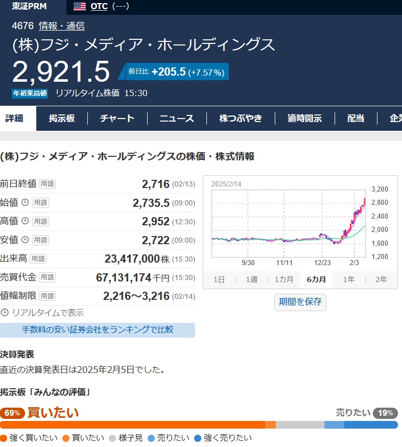
Task: Click the clock icon next to 高値
Action: tap(25, 221)
